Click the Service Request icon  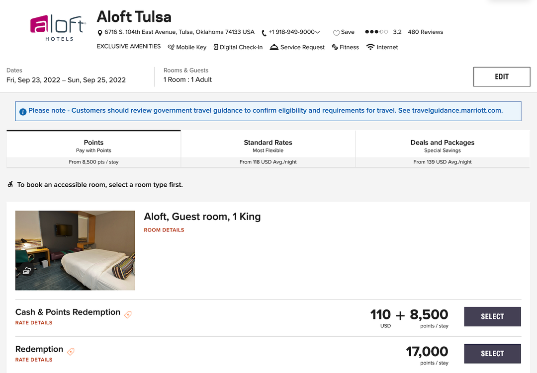274,47
